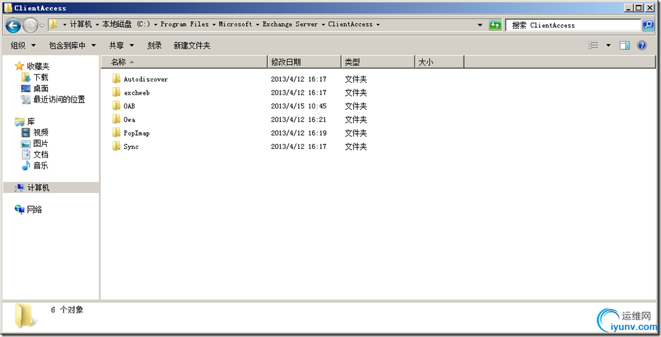Select 计算机 in the address breadcrumb
Screen dimensions: 661x337
click(80, 24)
